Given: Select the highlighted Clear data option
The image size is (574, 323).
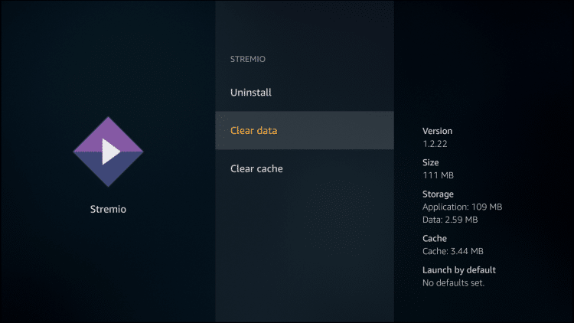Looking at the screenshot, I should click(305, 130).
